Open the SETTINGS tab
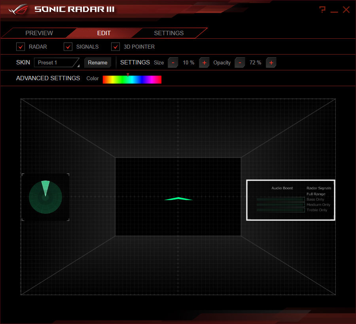The image size is (356, 324). [169, 33]
